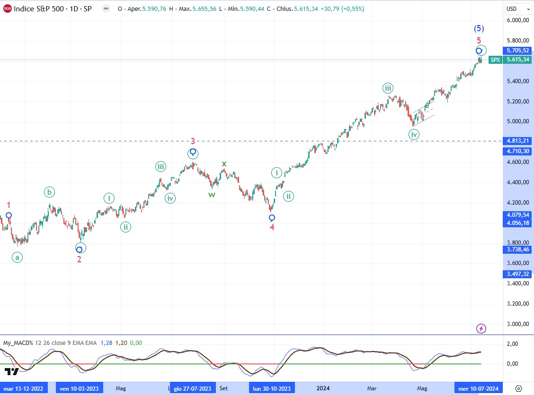Select the red 5 wave label
Image resolution: width=534 pixels, height=395 pixels.
pos(479,41)
